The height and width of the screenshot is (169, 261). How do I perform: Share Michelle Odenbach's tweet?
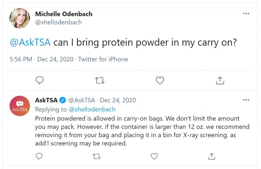point(220,80)
